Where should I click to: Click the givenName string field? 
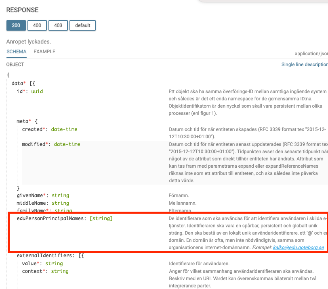(43, 195)
